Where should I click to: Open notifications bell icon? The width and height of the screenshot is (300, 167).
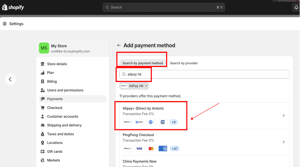[x=296, y=8]
